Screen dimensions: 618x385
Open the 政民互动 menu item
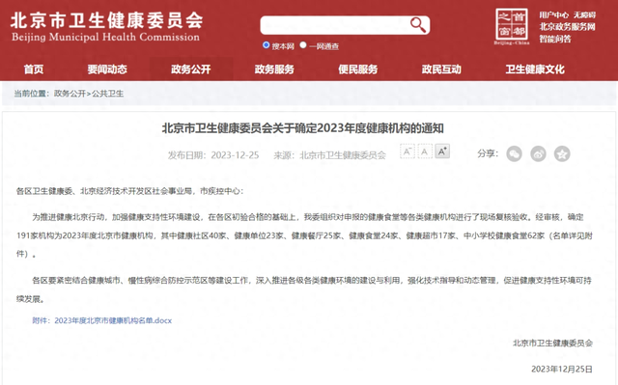tap(441, 69)
